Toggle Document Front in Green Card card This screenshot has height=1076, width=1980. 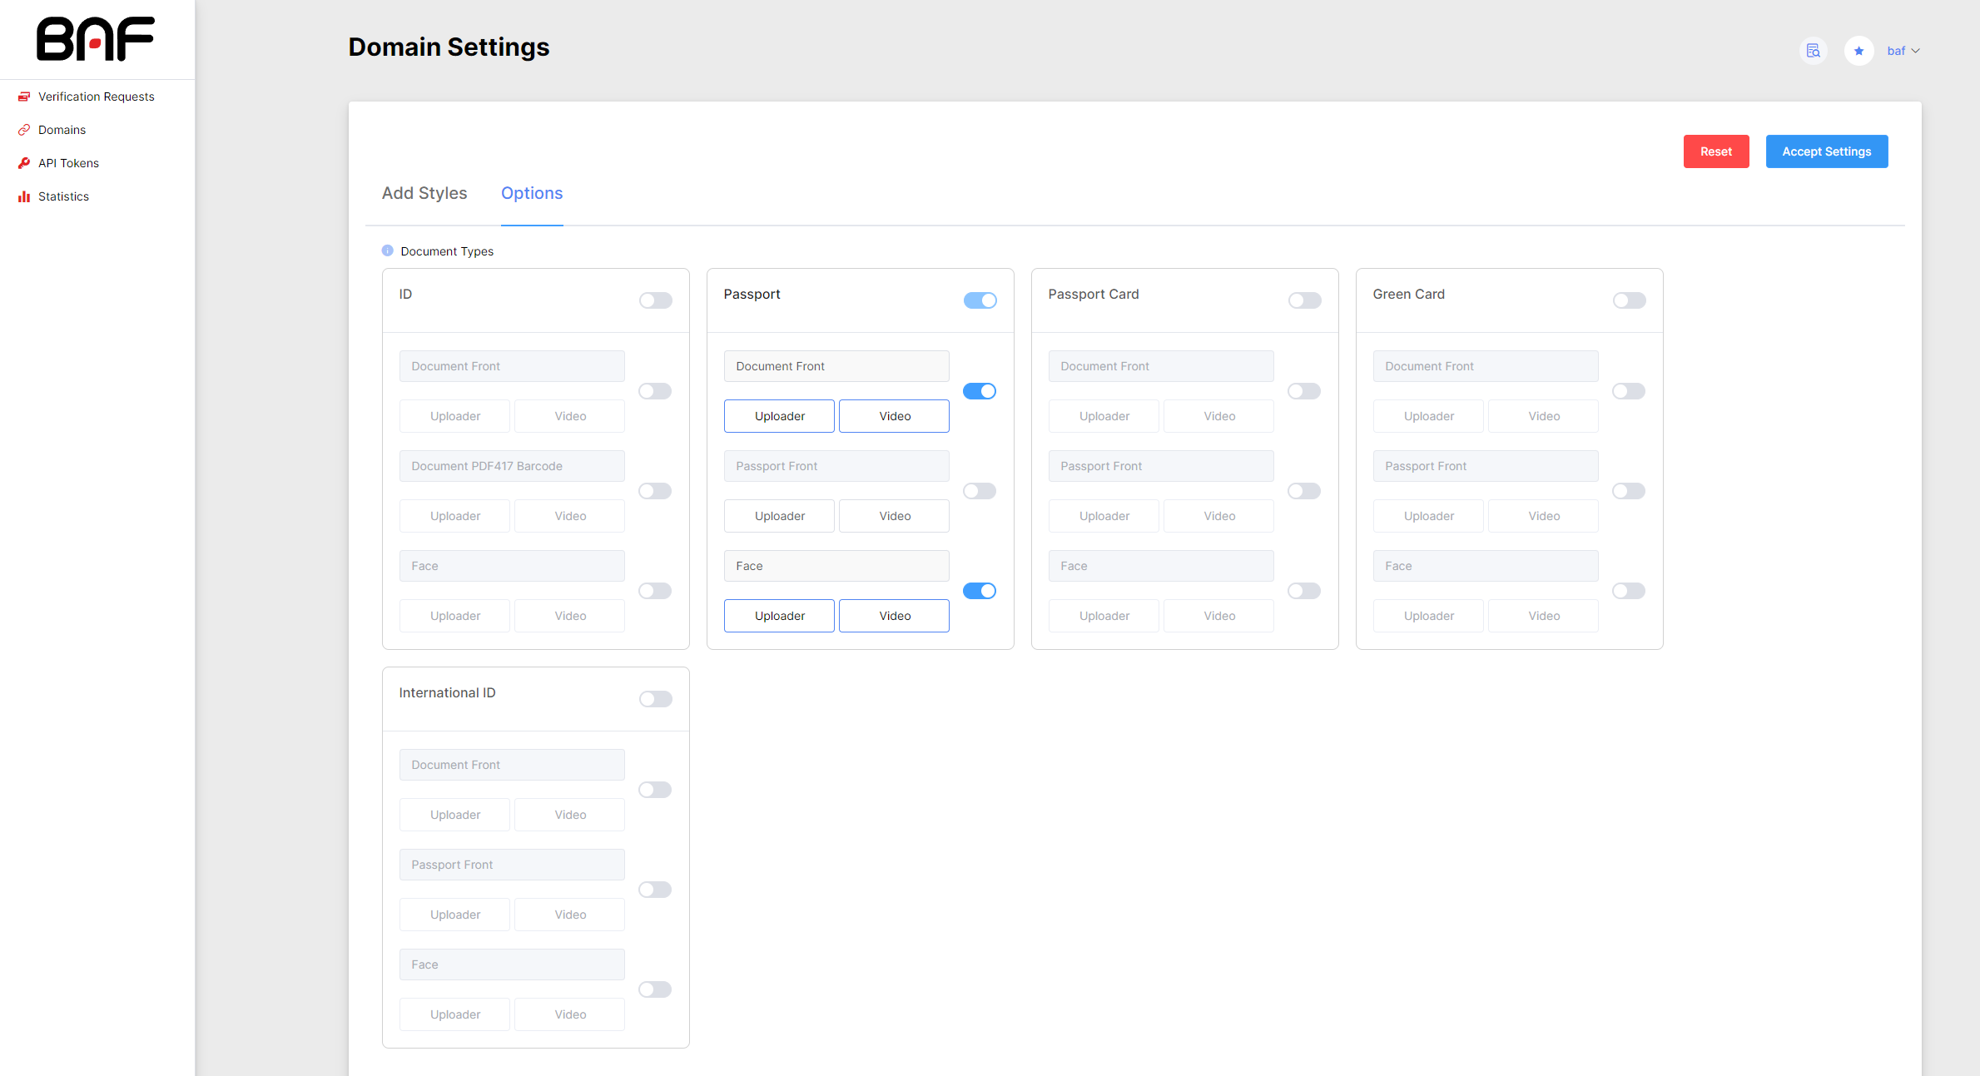tap(1629, 391)
